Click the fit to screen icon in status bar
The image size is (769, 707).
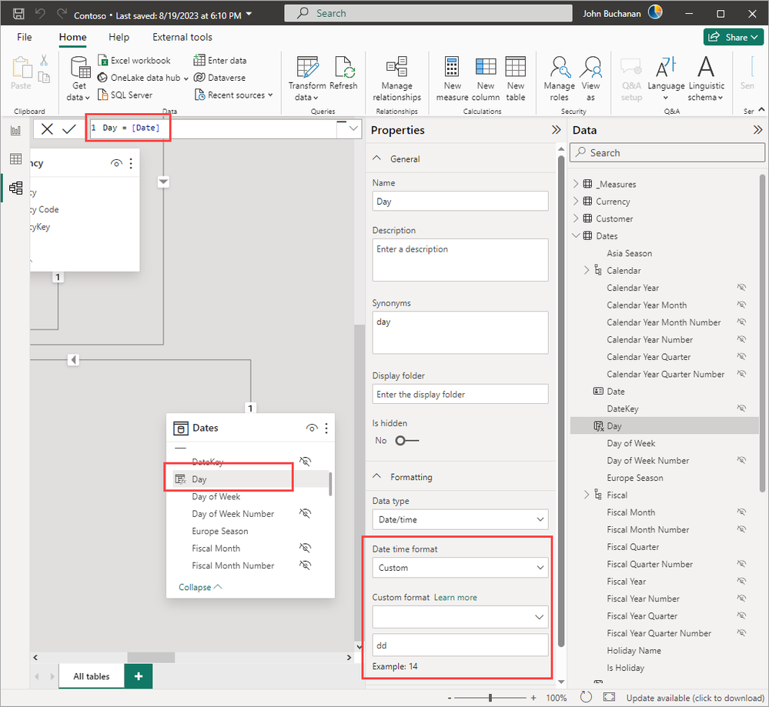pyautogui.click(x=609, y=697)
